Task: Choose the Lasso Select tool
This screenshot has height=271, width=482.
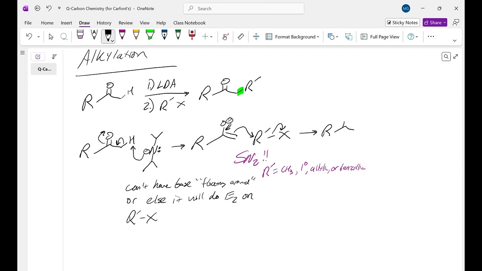Action: (x=64, y=37)
